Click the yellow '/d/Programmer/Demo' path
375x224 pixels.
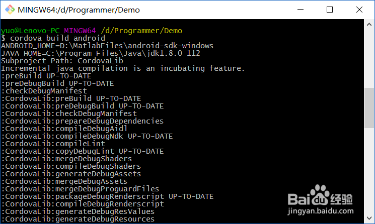(141, 31)
